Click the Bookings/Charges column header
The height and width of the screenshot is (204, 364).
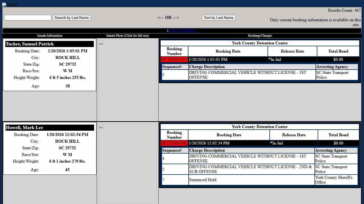click(x=260, y=35)
